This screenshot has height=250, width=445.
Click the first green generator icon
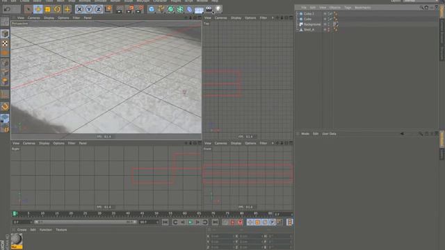[170, 9]
